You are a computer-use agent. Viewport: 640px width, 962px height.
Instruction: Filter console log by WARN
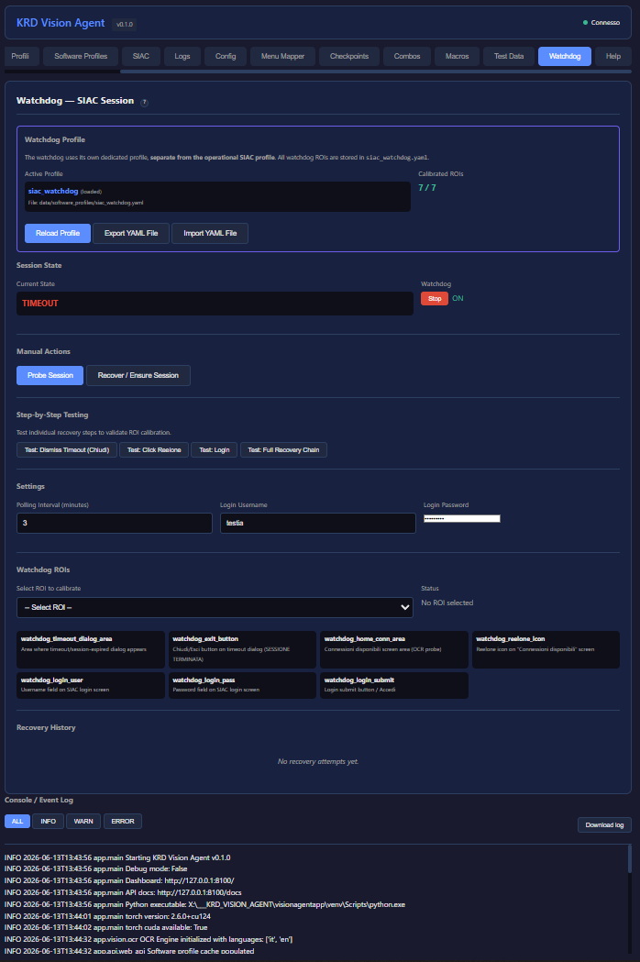click(x=83, y=822)
